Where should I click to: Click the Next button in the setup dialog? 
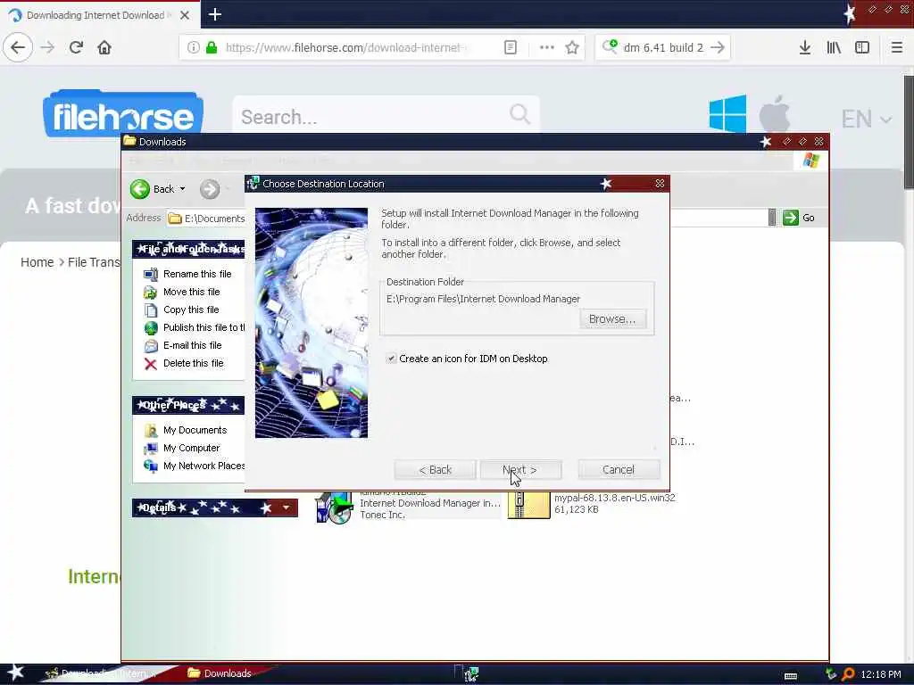[x=520, y=469]
